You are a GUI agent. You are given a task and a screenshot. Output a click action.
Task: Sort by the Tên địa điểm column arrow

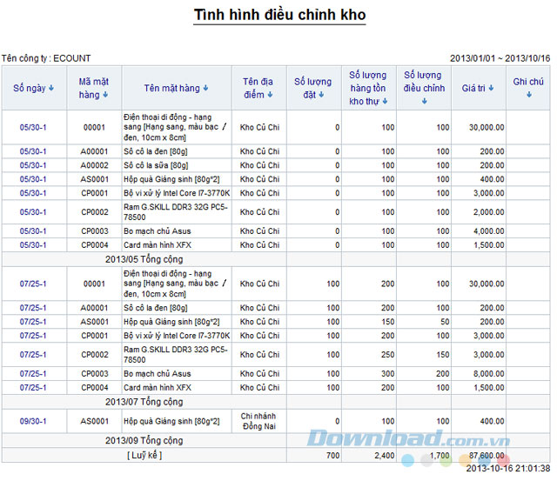click(270, 95)
